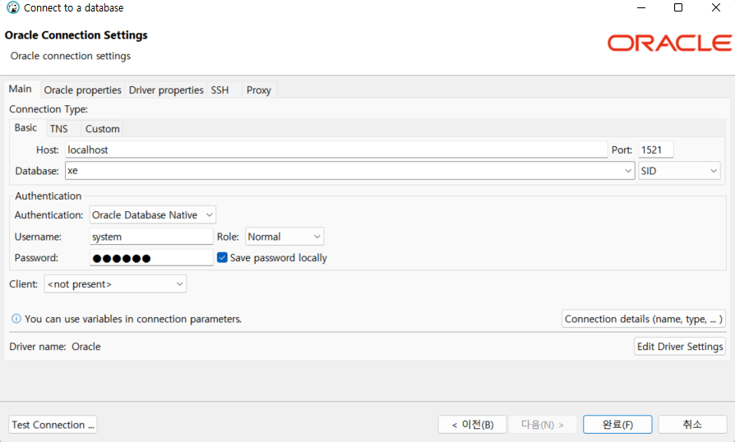Click the 'Oracle Connection Settings' heading

[76, 35]
